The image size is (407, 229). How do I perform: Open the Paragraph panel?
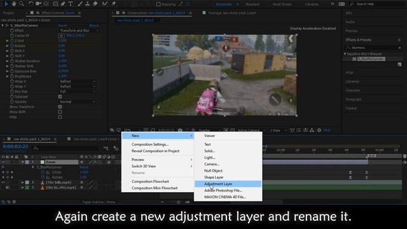point(354,99)
